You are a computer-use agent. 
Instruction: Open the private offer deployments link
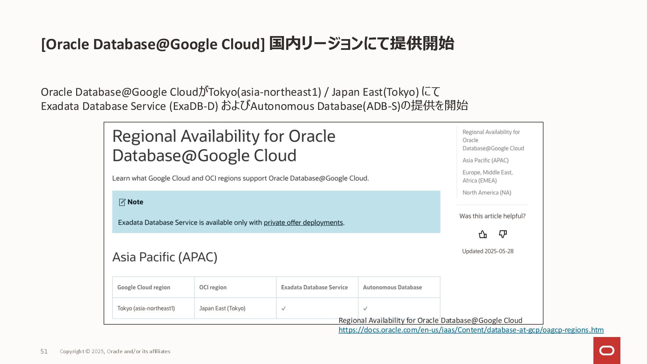pyautogui.click(x=303, y=222)
